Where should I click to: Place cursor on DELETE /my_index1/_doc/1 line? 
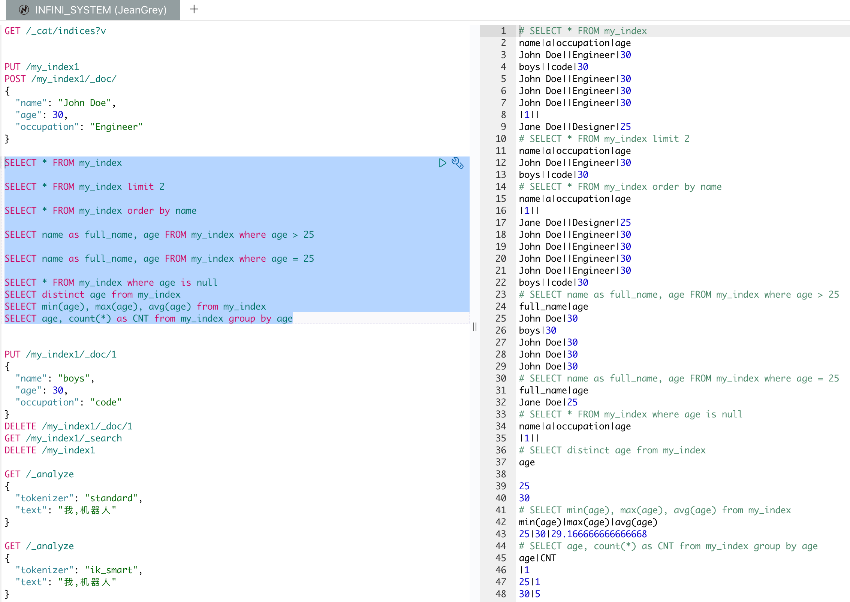69,426
